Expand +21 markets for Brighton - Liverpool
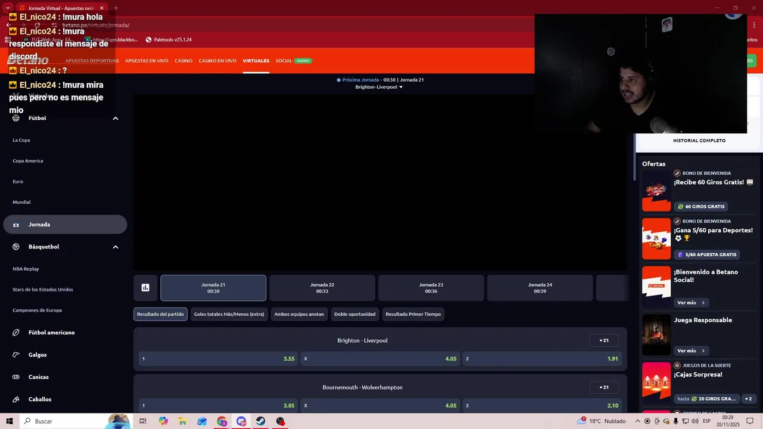The height and width of the screenshot is (429, 763). [604, 341]
